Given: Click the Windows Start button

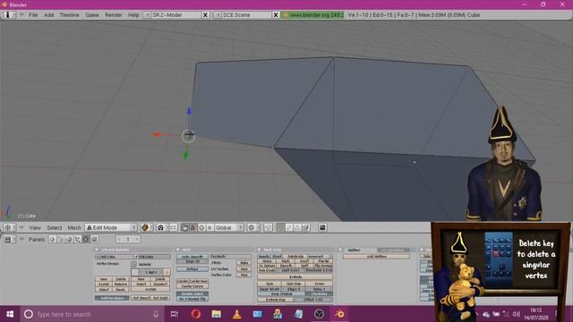Looking at the screenshot, I should point(10,314).
